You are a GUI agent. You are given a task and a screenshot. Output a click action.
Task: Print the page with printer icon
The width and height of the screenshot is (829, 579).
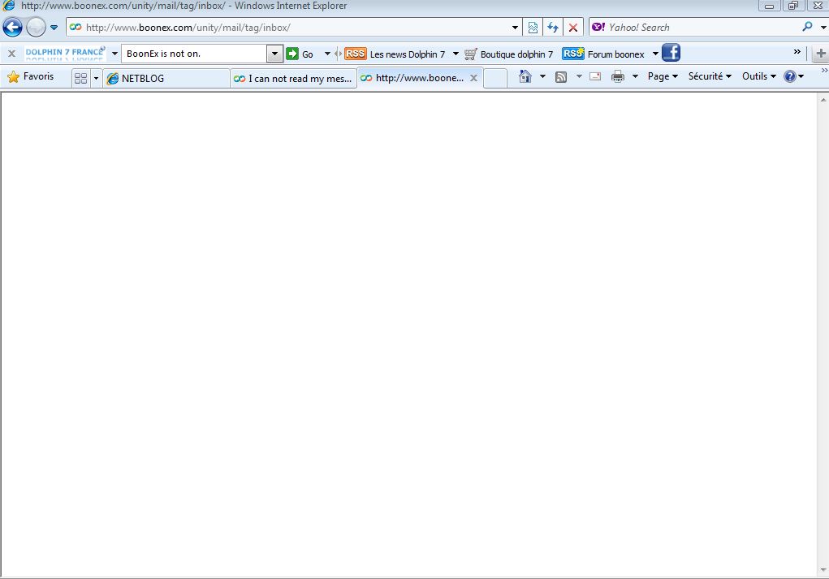coord(618,76)
